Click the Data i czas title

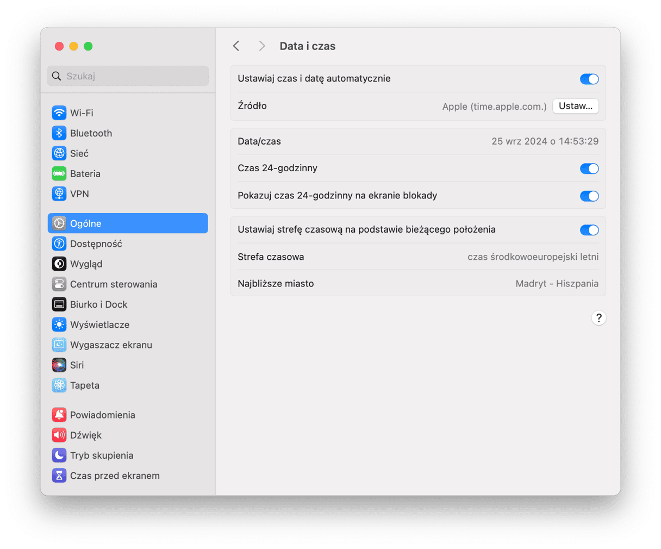(x=307, y=46)
